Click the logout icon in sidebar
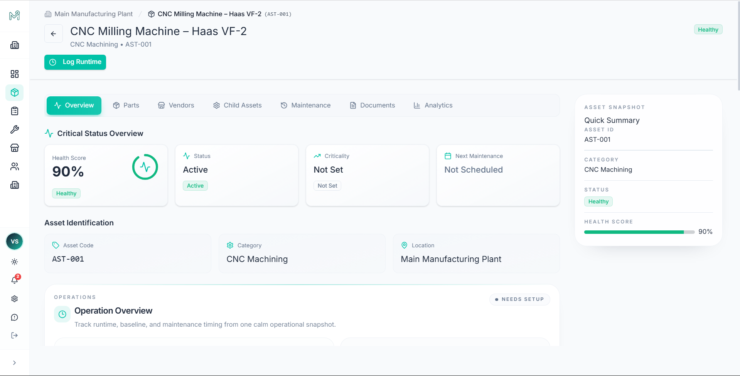 click(x=15, y=336)
